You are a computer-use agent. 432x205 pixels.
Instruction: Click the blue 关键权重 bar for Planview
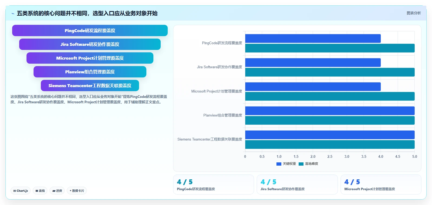tap(330, 111)
